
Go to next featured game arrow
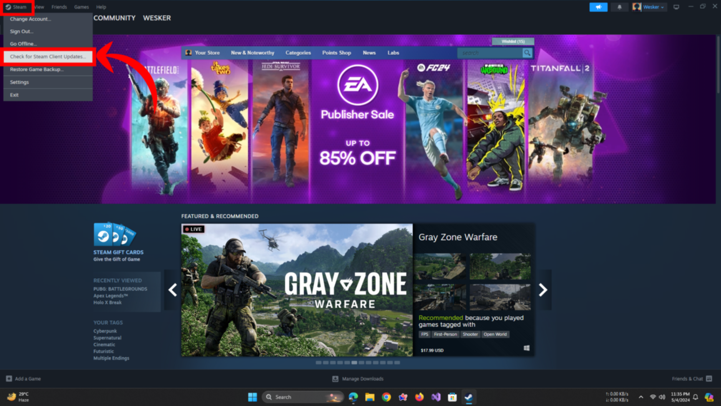[543, 290]
